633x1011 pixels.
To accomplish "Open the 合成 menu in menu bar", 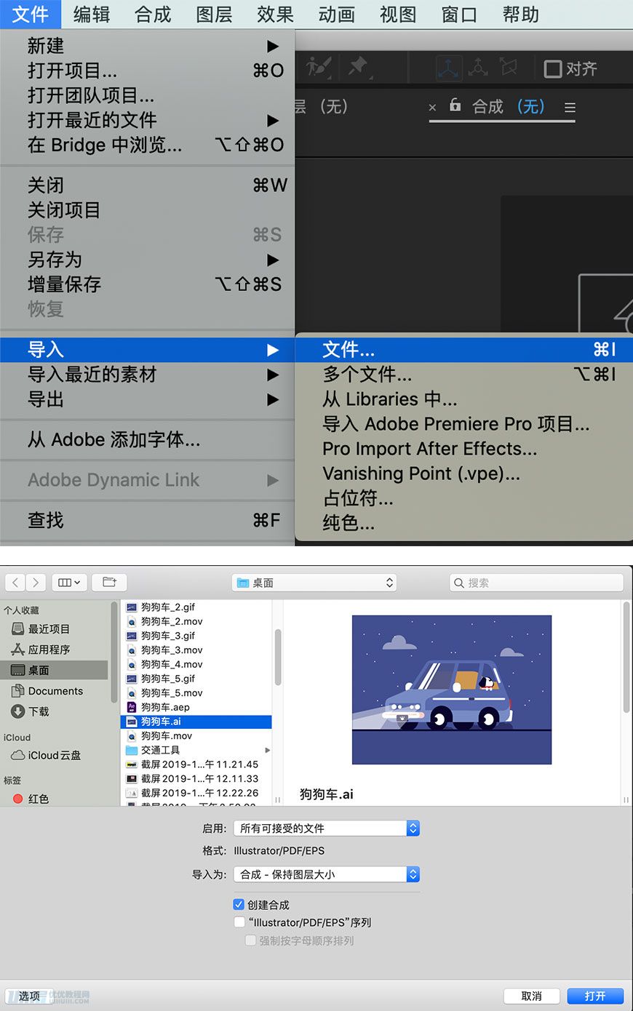I will point(153,15).
